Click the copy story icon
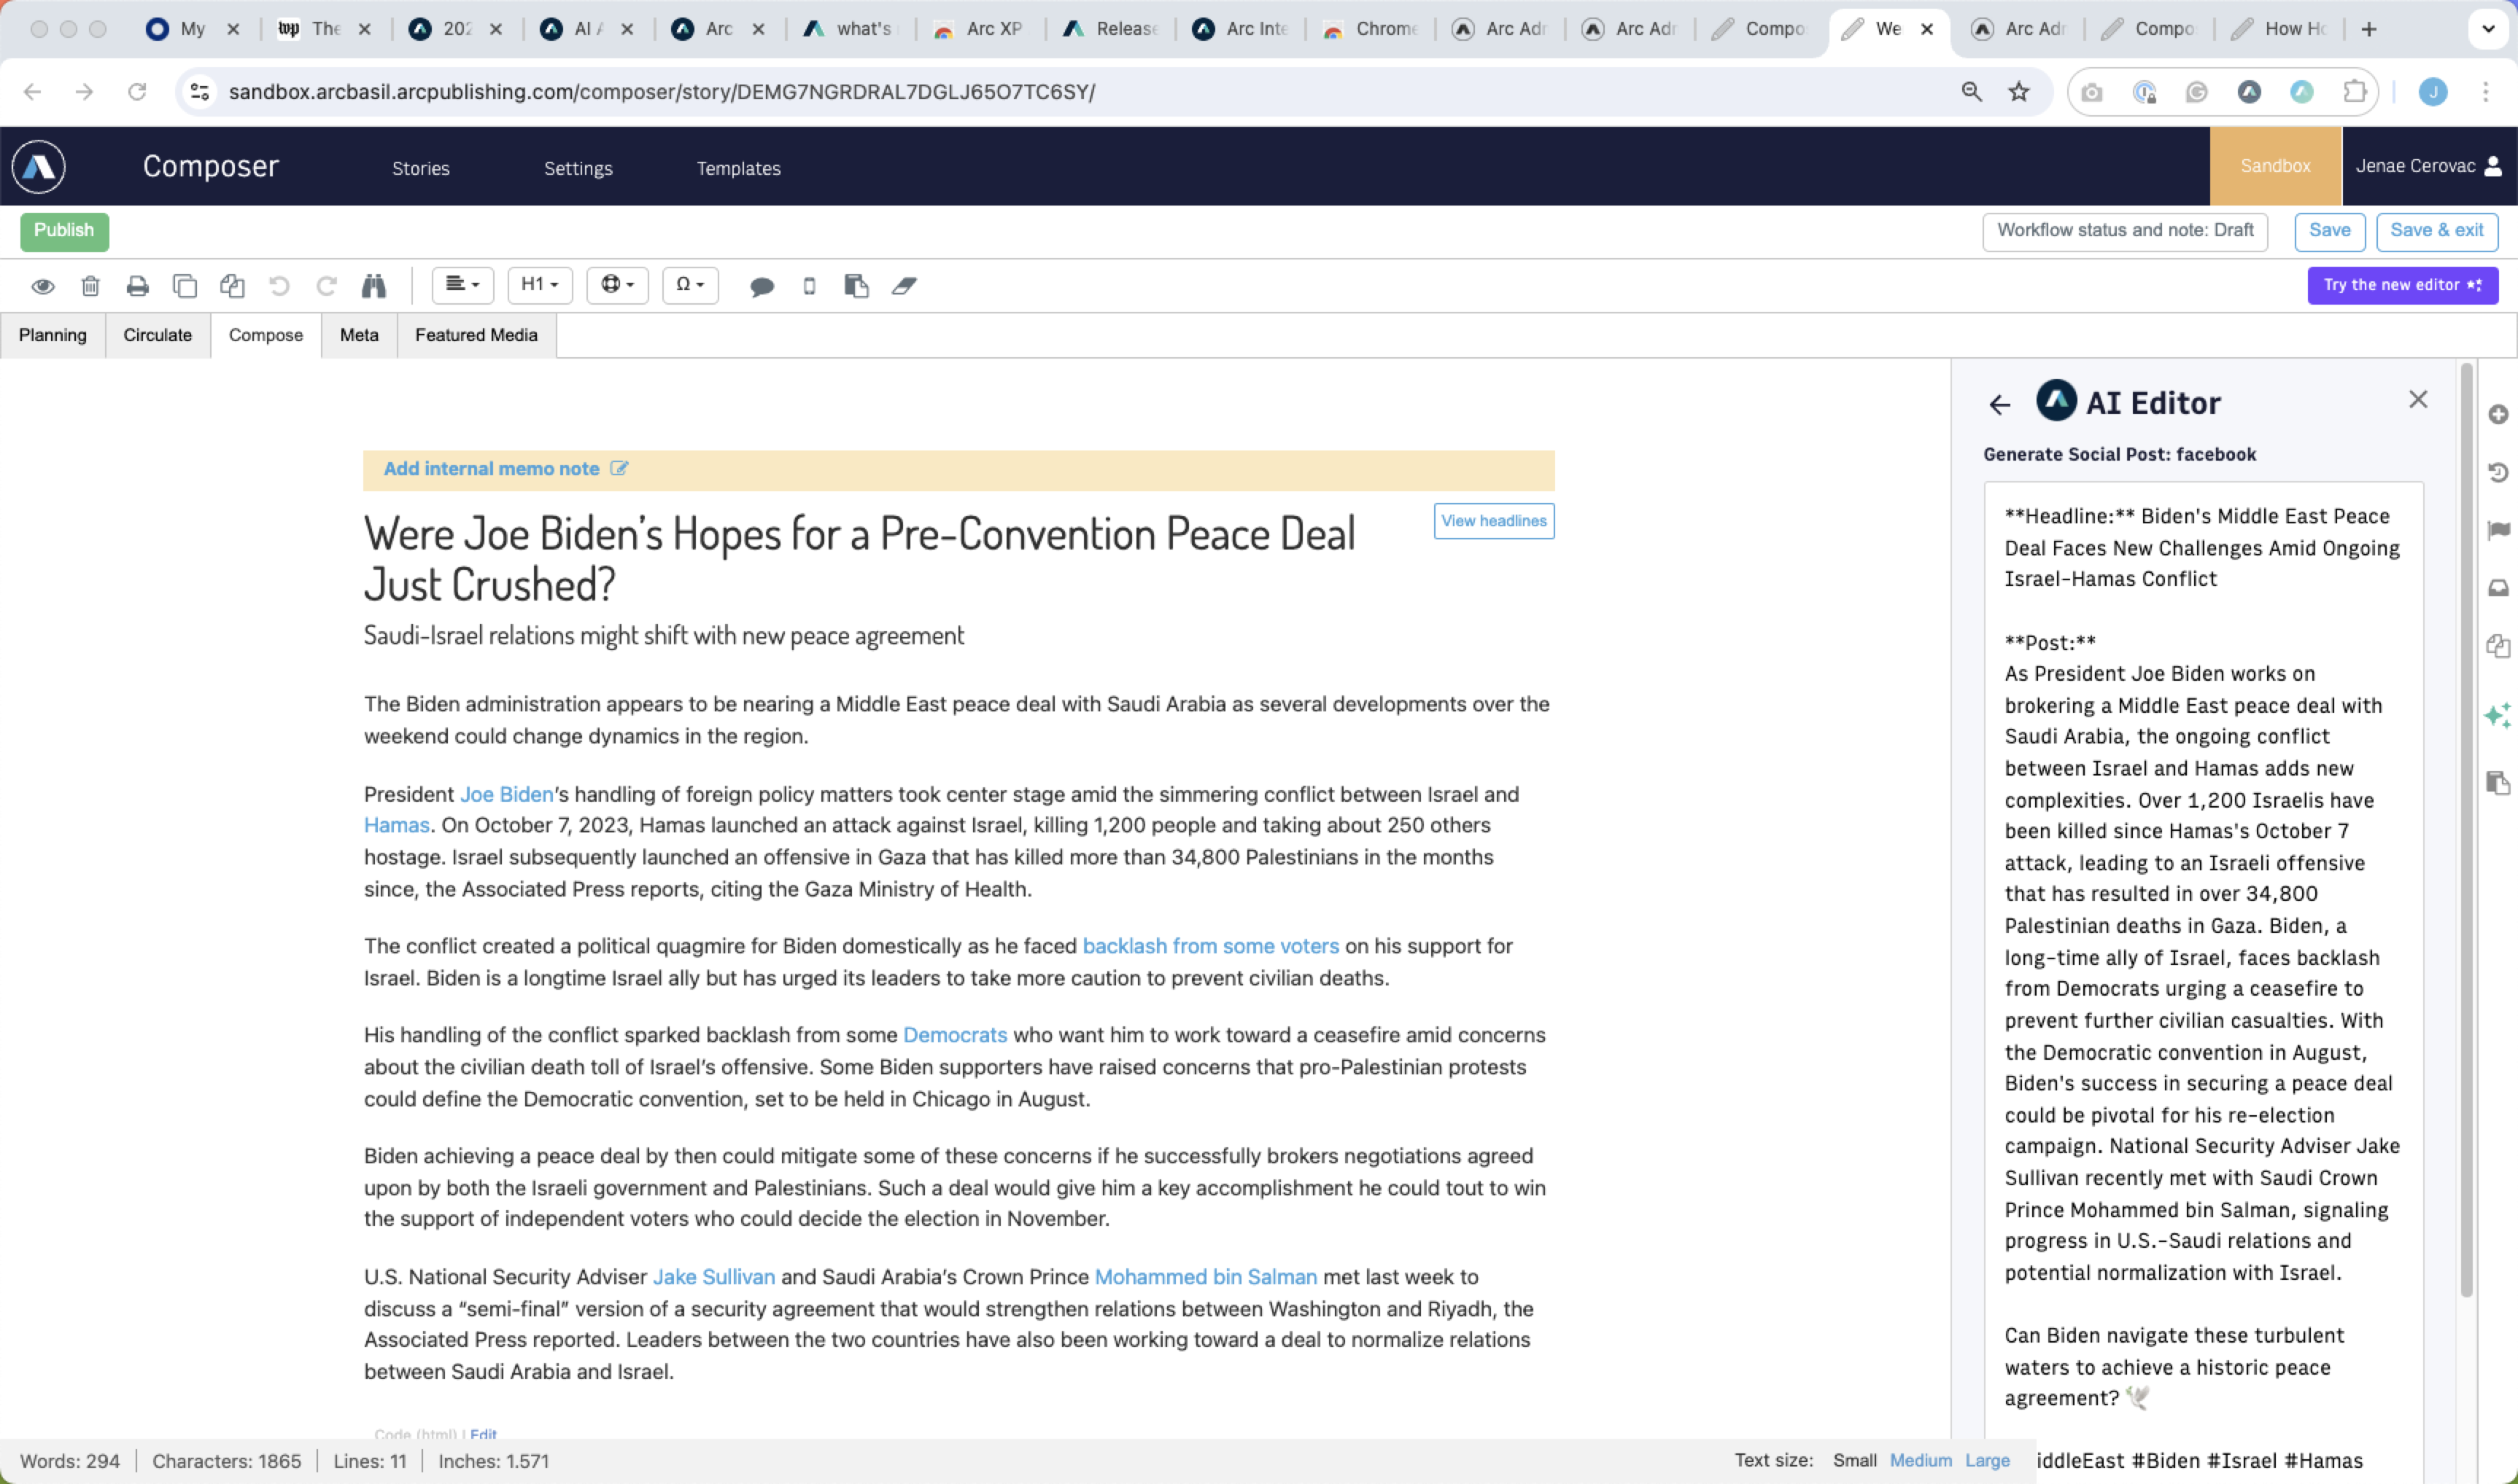 pyautogui.click(x=185, y=286)
